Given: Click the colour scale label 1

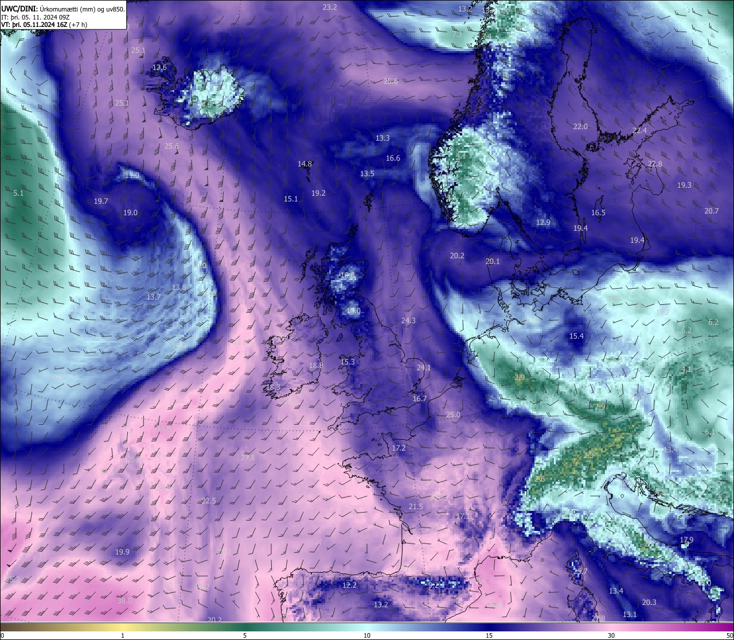Looking at the screenshot, I should (x=123, y=635).
